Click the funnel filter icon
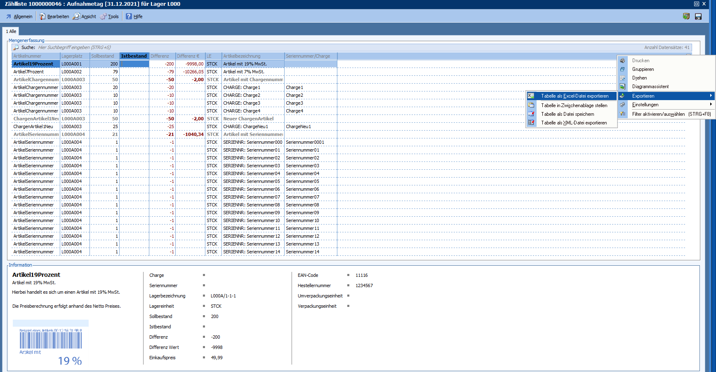 click(x=622, y=114)
